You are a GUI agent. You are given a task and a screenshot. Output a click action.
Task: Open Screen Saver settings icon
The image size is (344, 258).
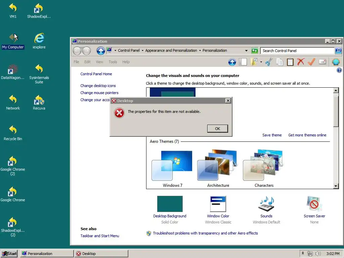(314, 204)
